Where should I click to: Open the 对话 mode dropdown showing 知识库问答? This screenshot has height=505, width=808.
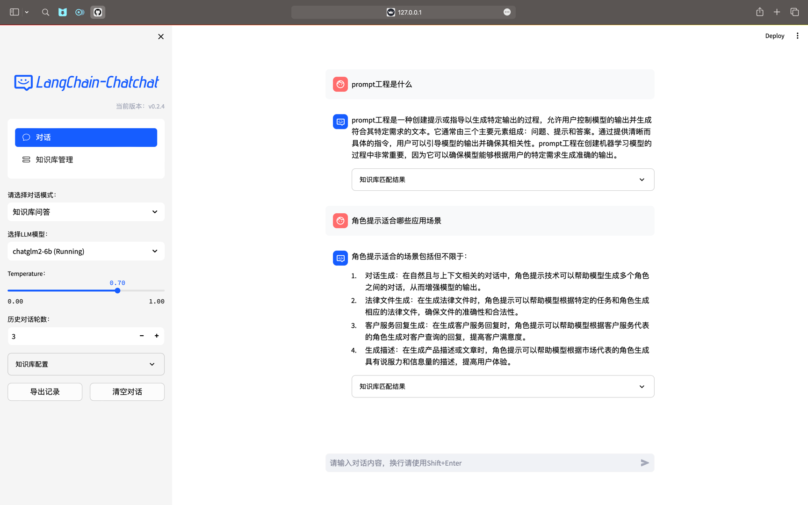click(86, 212)
